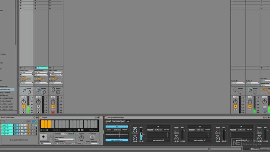Toggle track 1 activator button
The height and width of the screenshot is (152, 270).
24,106
